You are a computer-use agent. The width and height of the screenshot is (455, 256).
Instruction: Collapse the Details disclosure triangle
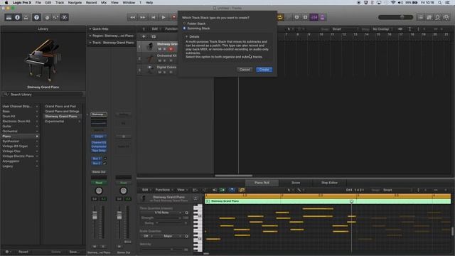[186, 36]
